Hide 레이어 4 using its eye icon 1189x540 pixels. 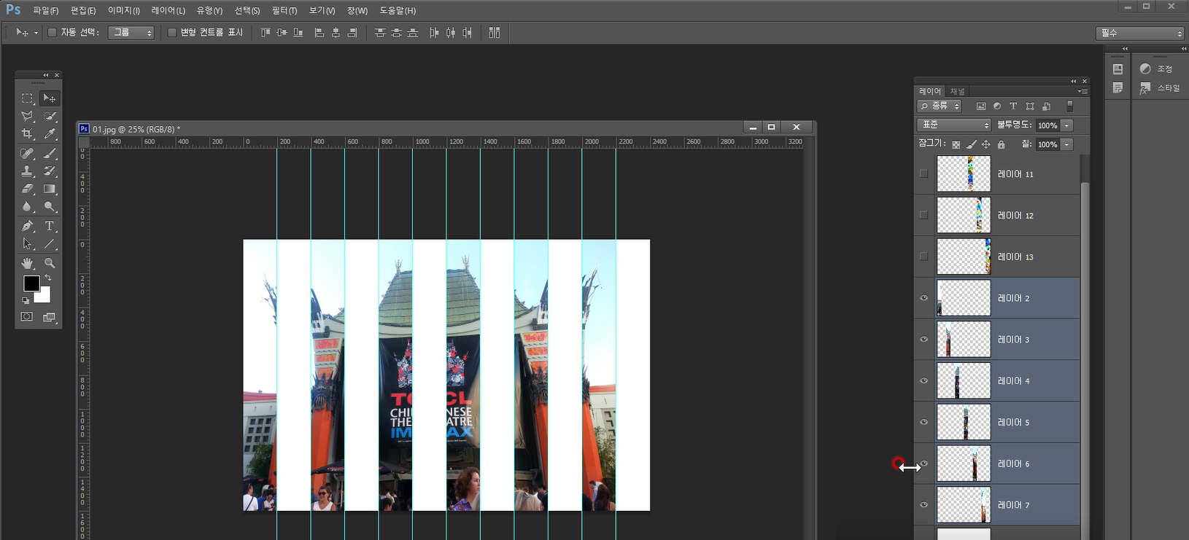924,380
